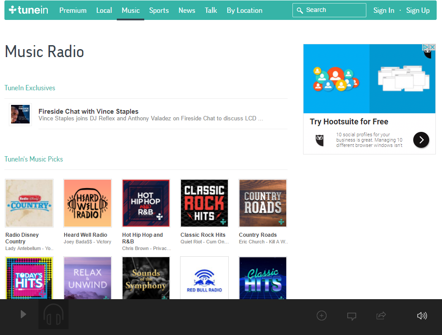Go to the Sports section
Image resolution: width=442 pixels, height=335 pixels.
pos(159,11)
